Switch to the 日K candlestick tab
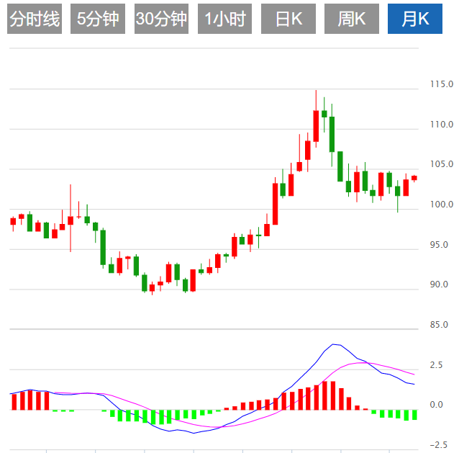The height and width of the screenshot is (453, 459). click(x=288, y=19)
